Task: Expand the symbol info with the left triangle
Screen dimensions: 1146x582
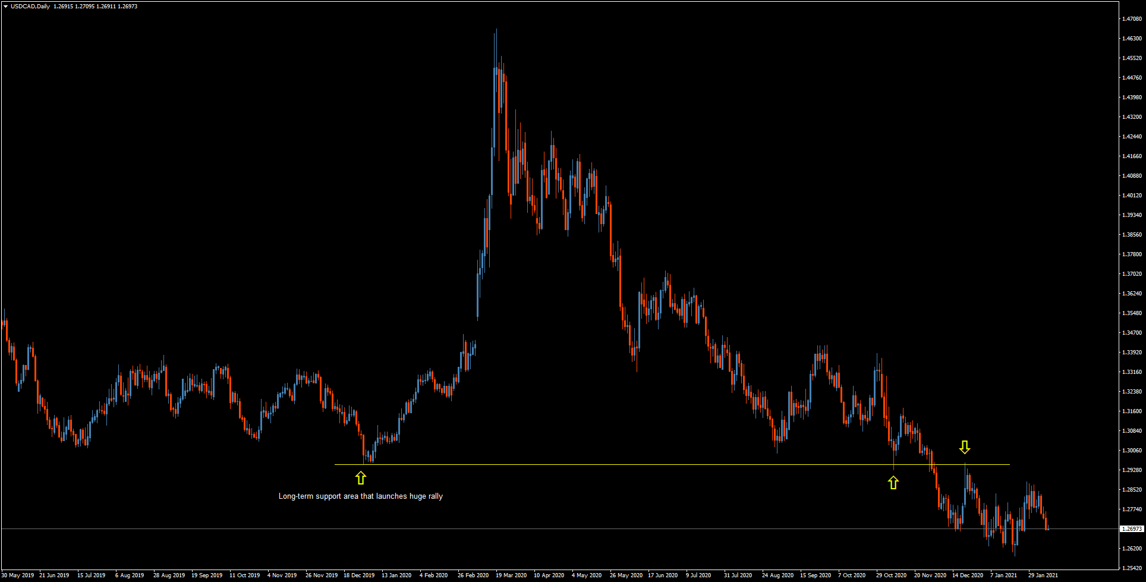Action: click(5, 6)
